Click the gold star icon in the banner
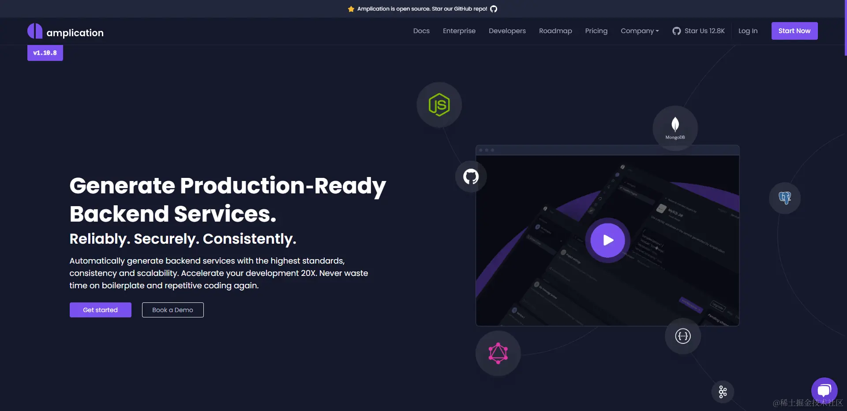The image size is (847, 411). pos(351,9)
